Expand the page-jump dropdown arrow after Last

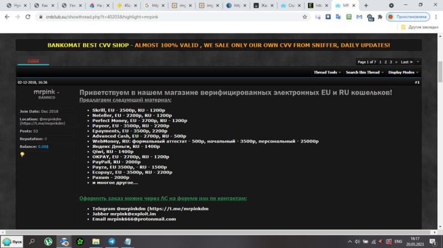click(418, 62)
